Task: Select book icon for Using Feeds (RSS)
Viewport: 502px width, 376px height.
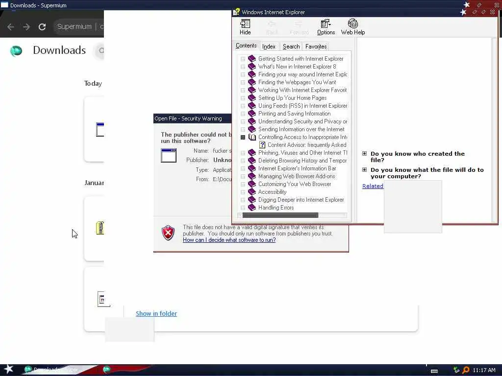Action: (252, 106)
